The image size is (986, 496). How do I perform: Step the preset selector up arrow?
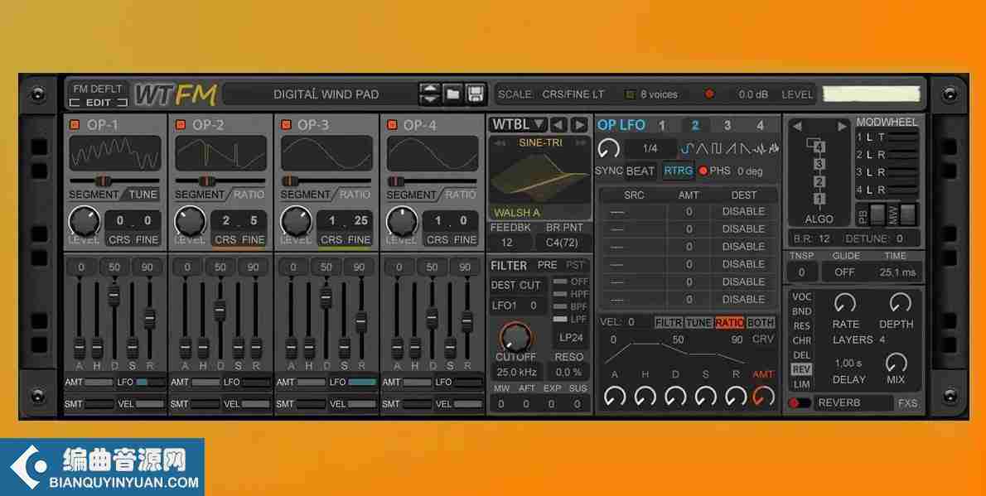(x=429, y=89)
